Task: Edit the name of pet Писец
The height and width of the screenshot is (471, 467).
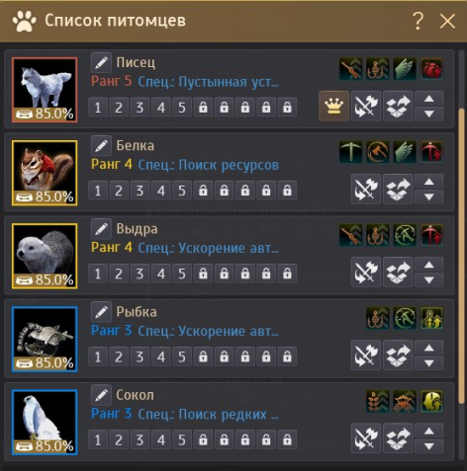Action: click(x=101, y=62)
